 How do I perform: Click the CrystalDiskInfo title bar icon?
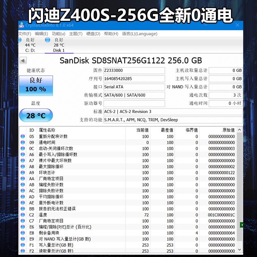tap(21, 25)
